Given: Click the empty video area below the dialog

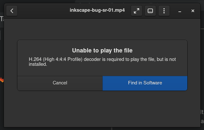Looking at the screenshot, I should click(x=102, y=109).
